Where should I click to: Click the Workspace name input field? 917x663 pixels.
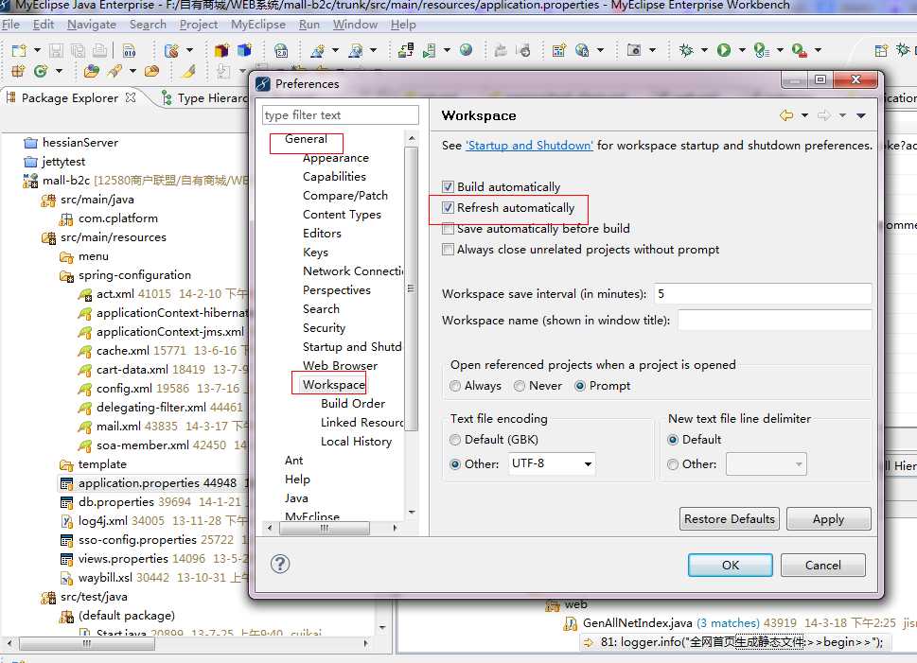(x=774, y=321)
